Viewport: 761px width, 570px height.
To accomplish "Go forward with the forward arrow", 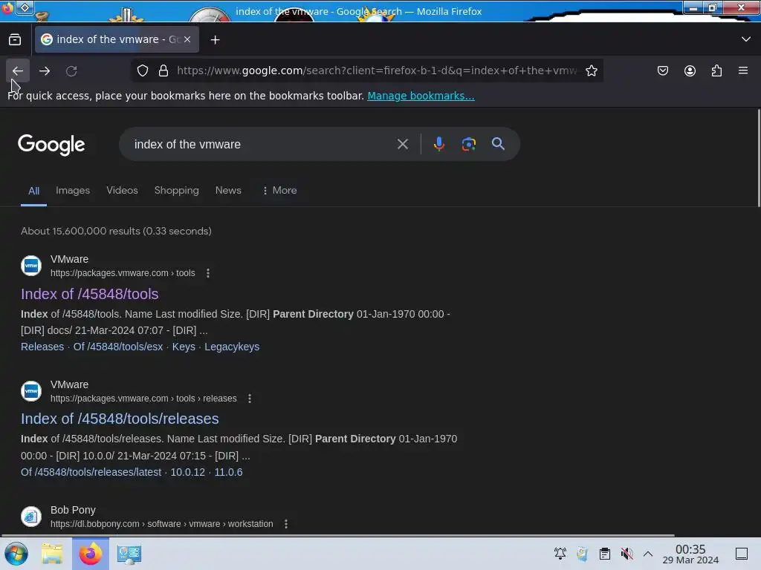I will [x=45, y=71].
